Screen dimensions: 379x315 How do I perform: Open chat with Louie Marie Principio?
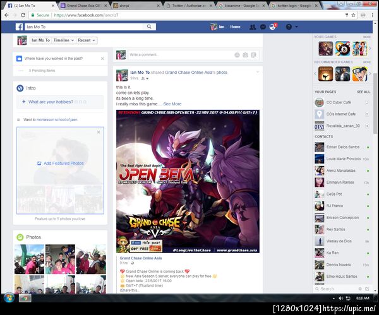[x=342, y=158]
